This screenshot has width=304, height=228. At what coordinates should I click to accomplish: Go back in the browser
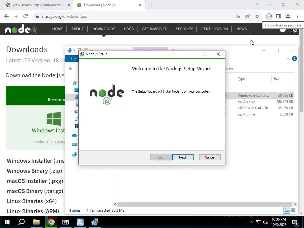pos(7,17)
